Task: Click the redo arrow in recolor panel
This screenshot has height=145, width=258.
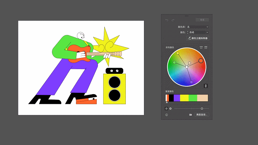Action: [173, 20]
